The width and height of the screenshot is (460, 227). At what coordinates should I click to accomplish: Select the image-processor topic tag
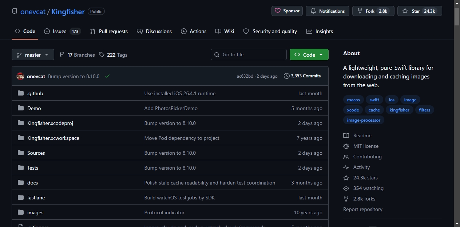coord(364,120)
